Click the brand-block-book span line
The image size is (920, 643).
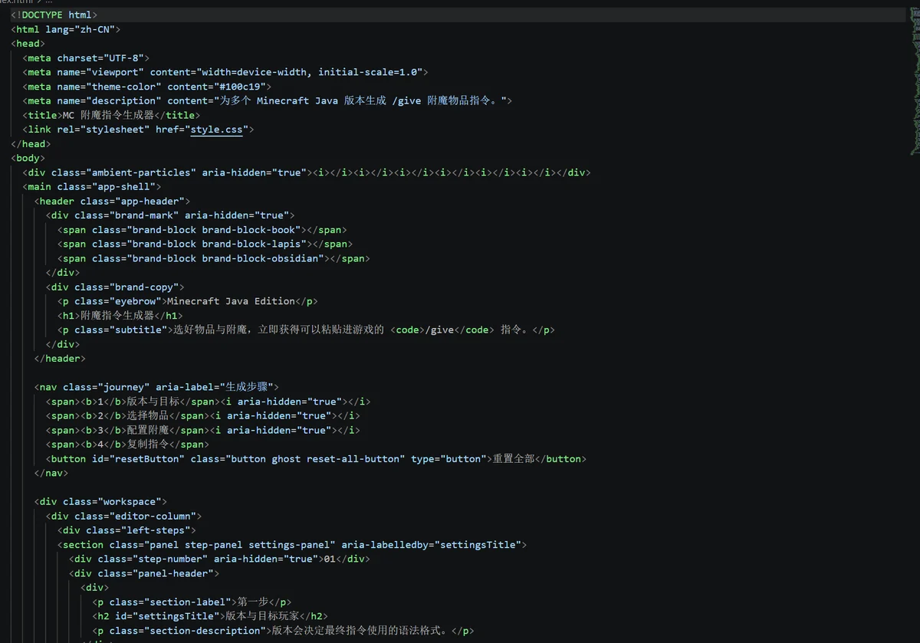coord(202,229)
